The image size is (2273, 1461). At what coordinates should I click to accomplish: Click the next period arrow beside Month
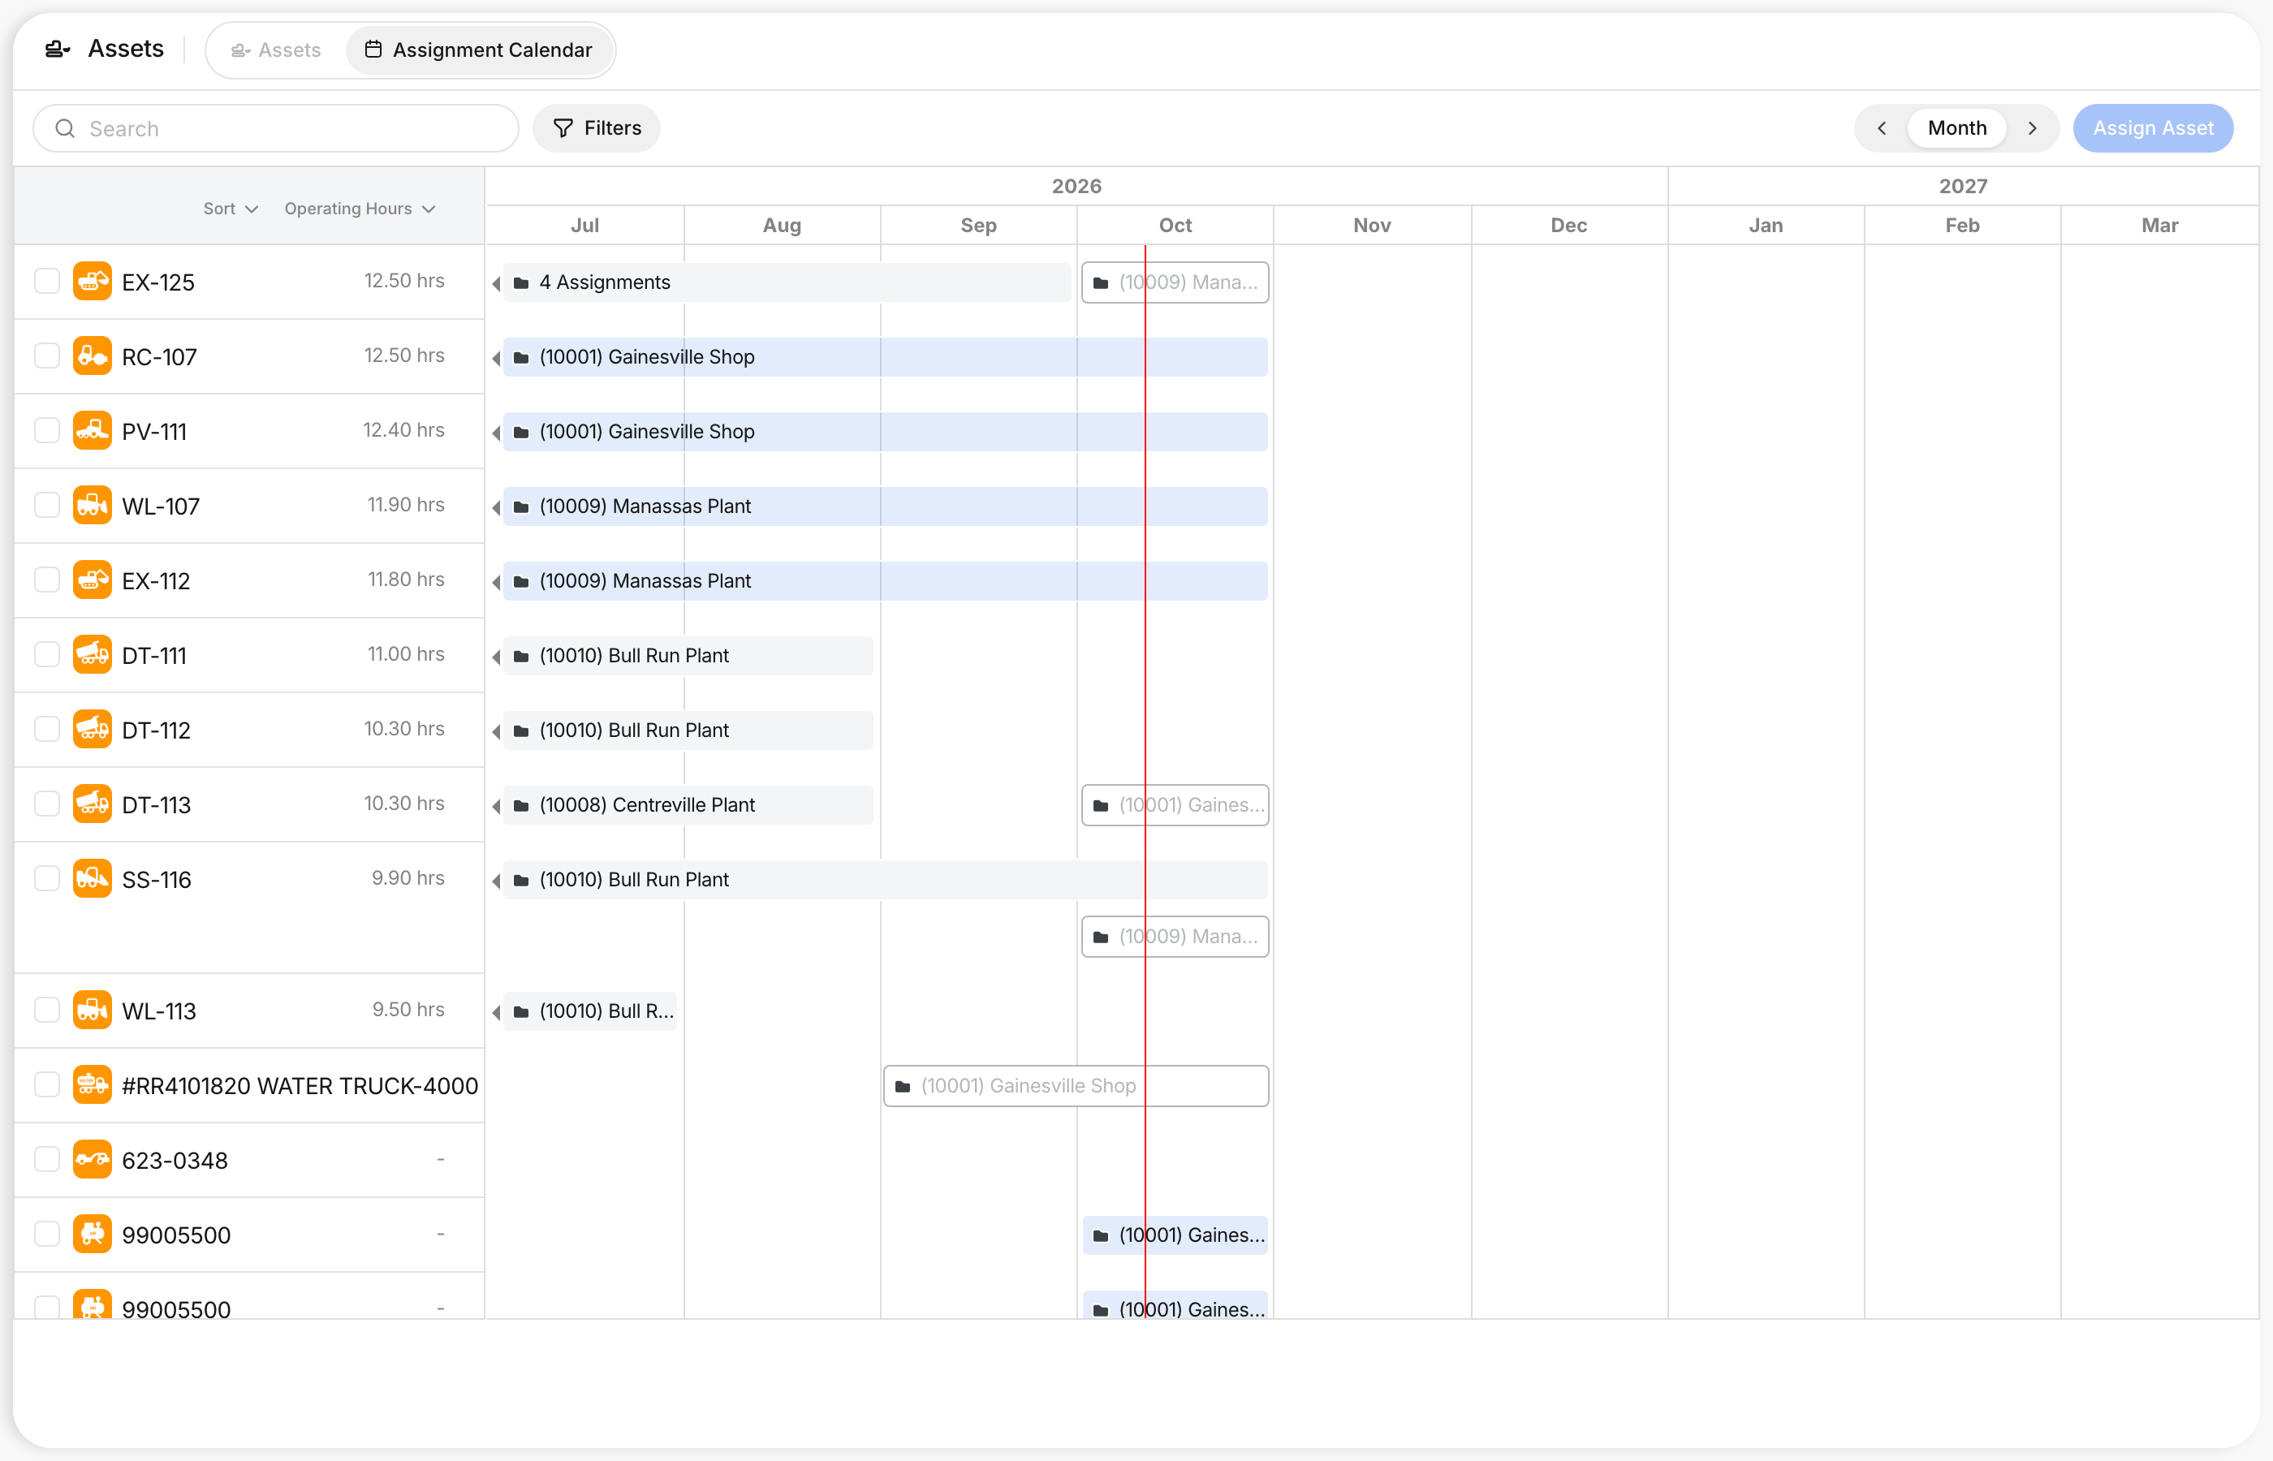[2032, 128]
